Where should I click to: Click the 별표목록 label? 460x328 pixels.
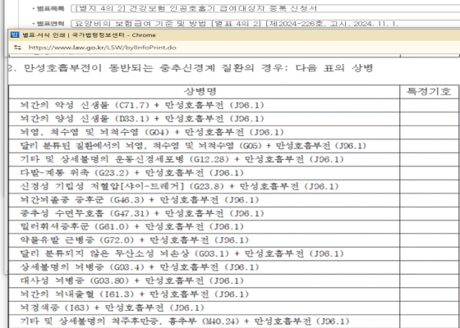[50, 8]
